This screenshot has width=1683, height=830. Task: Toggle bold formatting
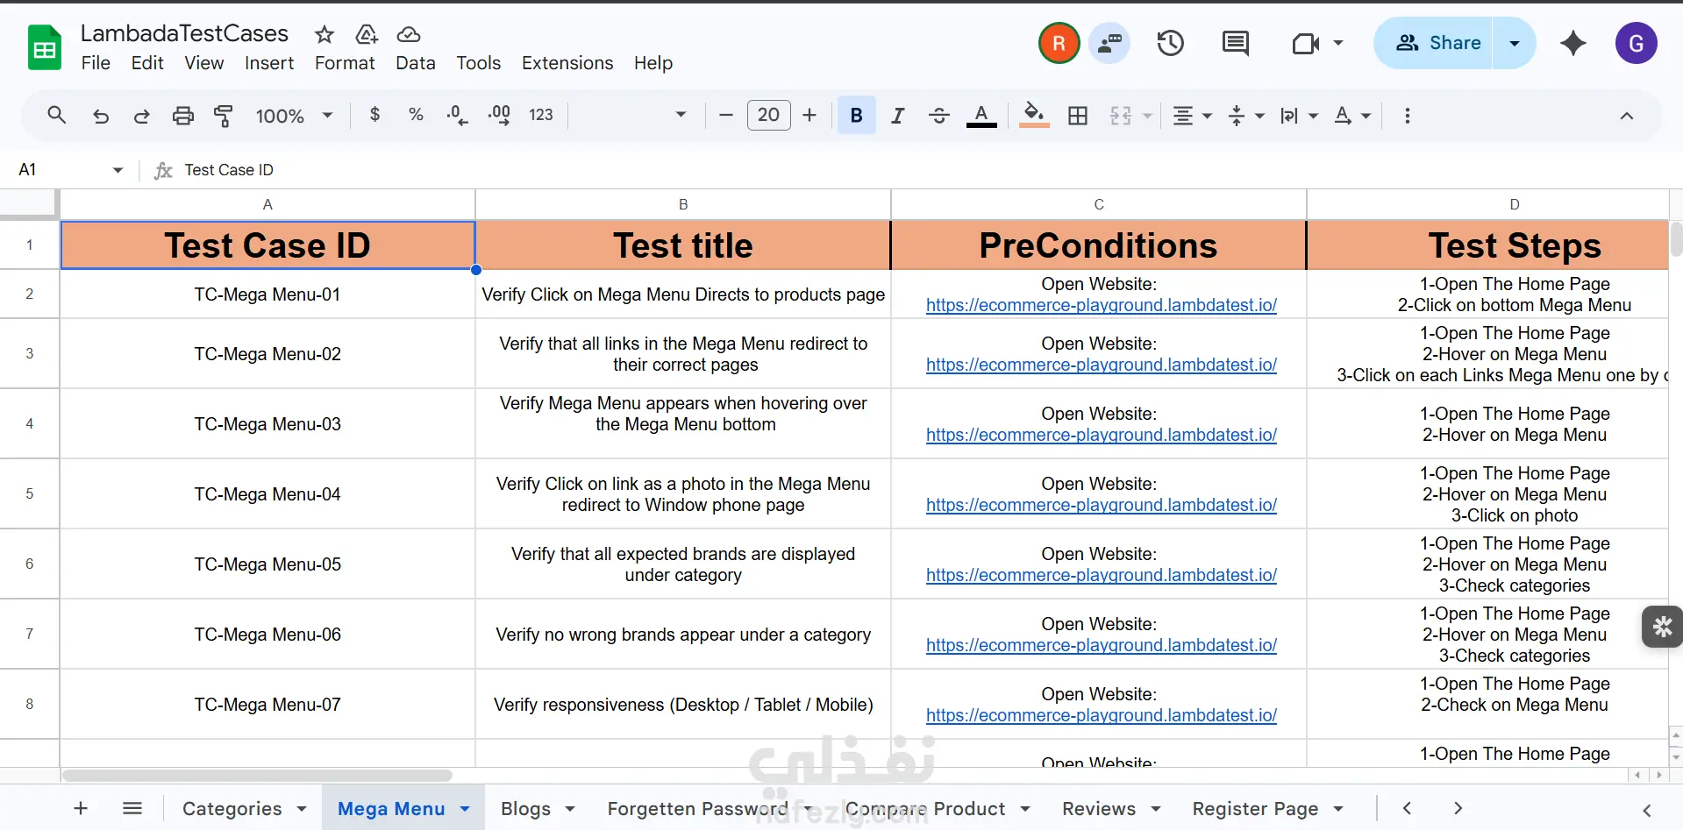point(857,115)
